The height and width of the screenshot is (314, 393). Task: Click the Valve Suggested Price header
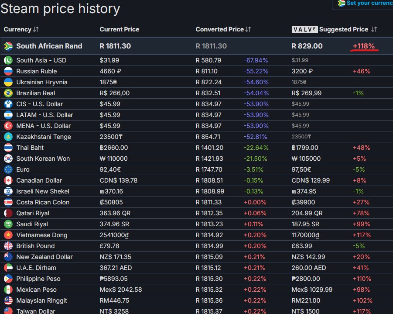330,29
